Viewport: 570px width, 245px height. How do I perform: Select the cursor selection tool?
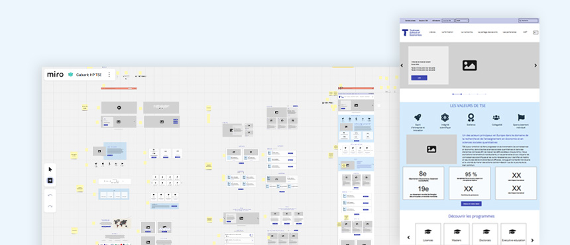[50, 169]
